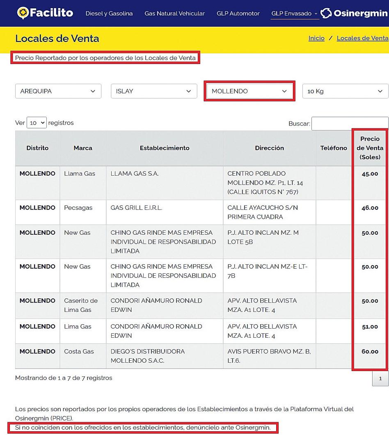Go to pagination page 1
This screenshot has width=389, height=435.
pos(380,378)
